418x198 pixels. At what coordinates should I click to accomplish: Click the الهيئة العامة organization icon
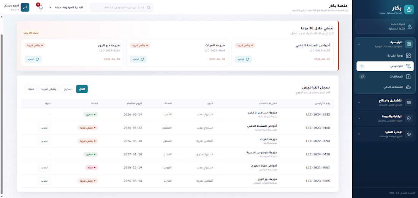tap(410, 26)
